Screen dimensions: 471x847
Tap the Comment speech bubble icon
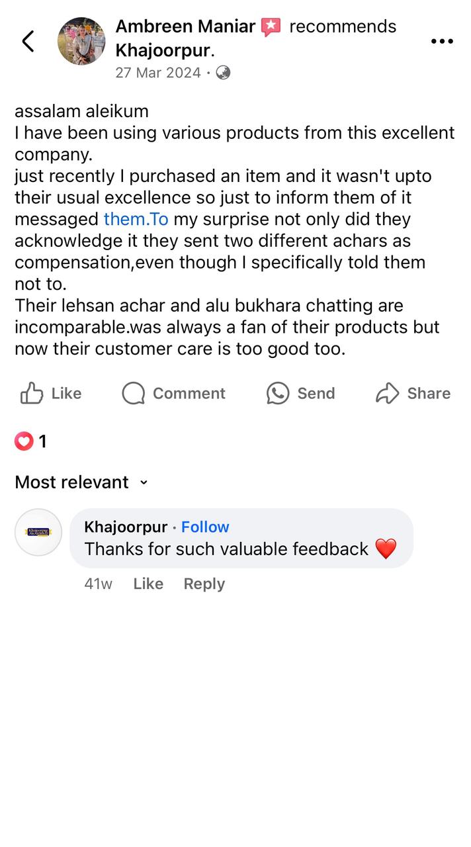pyautogui.click(x=133, y=393)
